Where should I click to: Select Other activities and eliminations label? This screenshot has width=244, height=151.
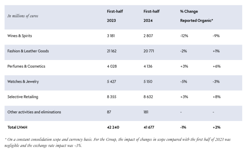(x=34, y=112)
